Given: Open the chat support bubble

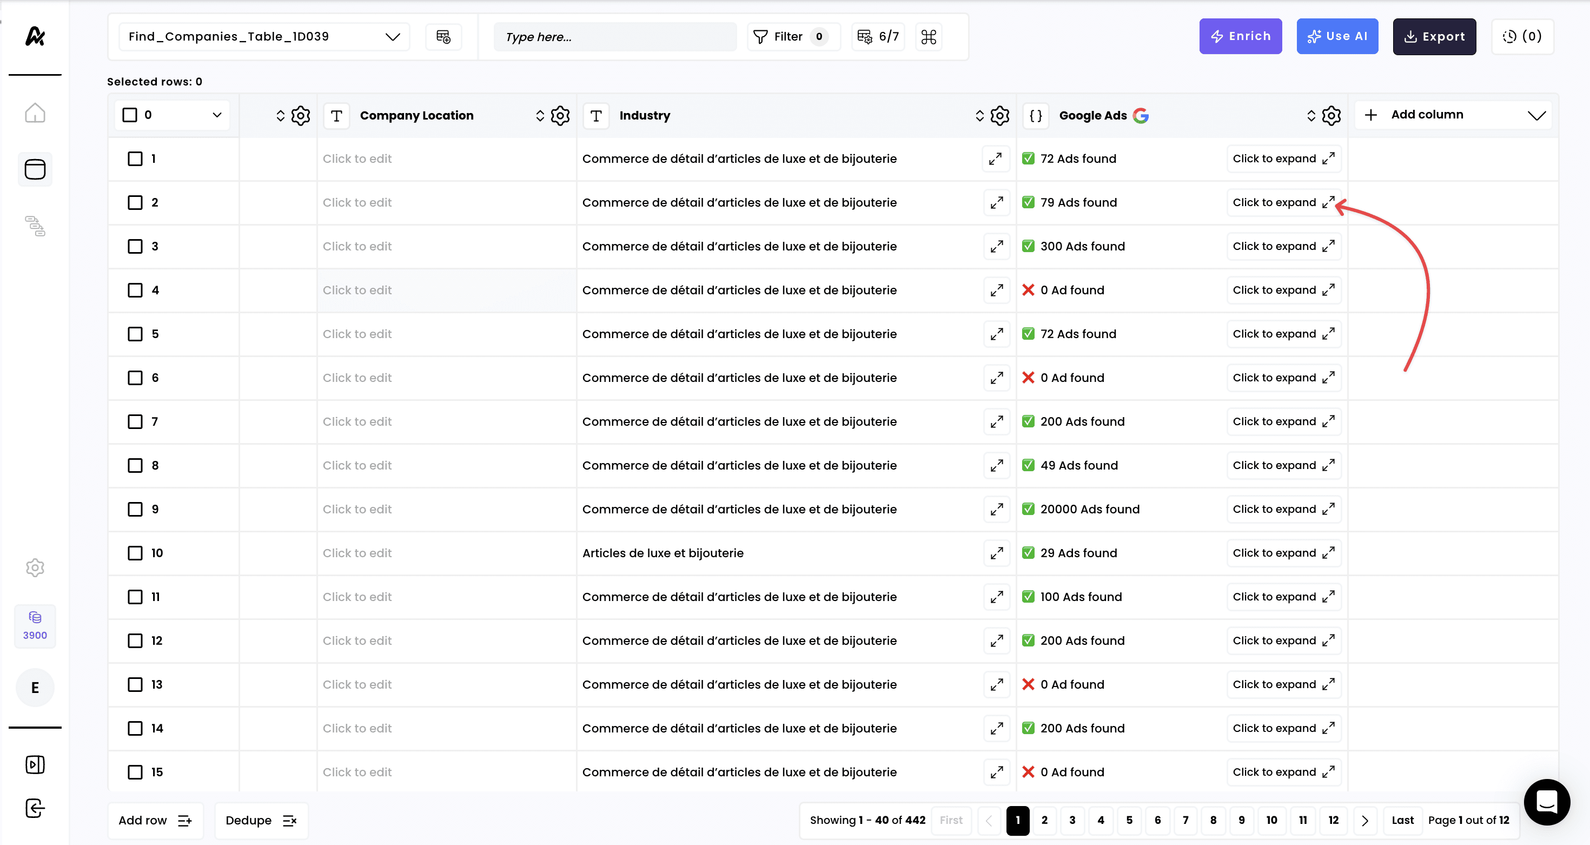Looking at the screenshot, I should pos(1546,801).
